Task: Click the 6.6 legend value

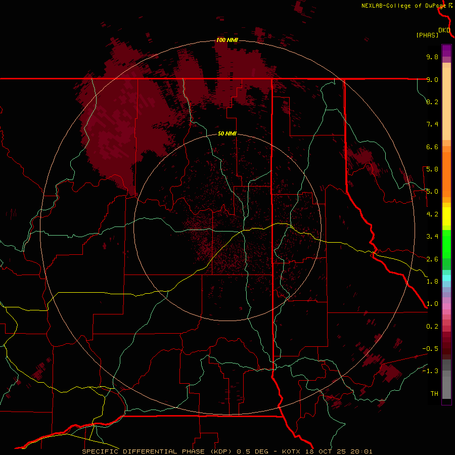Action: click(x=432, y=147)
